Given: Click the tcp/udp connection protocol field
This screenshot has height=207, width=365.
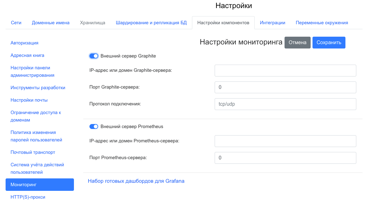Looking at the screenshot, I should tap(285, 104).
